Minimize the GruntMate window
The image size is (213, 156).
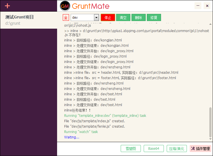pos(198,6)
